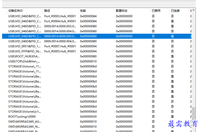Click 否 disabled value in USBSTOR\Disk&Ven row
The width and height of the screenshot is (200, 132).
[153, 61]
